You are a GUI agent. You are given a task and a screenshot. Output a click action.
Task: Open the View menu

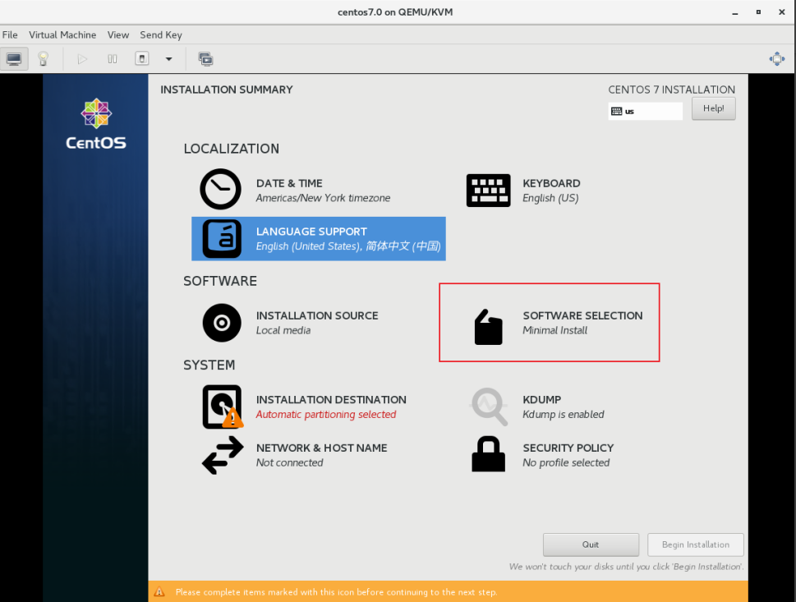[117, 34]
